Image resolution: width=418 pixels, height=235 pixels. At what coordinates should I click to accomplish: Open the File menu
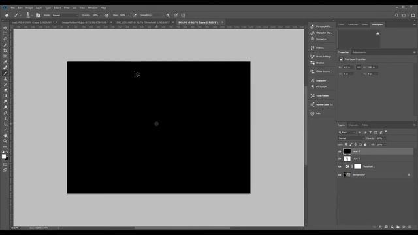pos(13,8)
